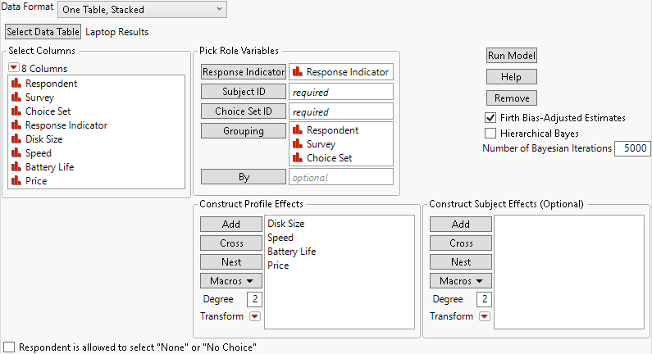Click Choice Set icon in Grouping list

click(x=298, y=158)
